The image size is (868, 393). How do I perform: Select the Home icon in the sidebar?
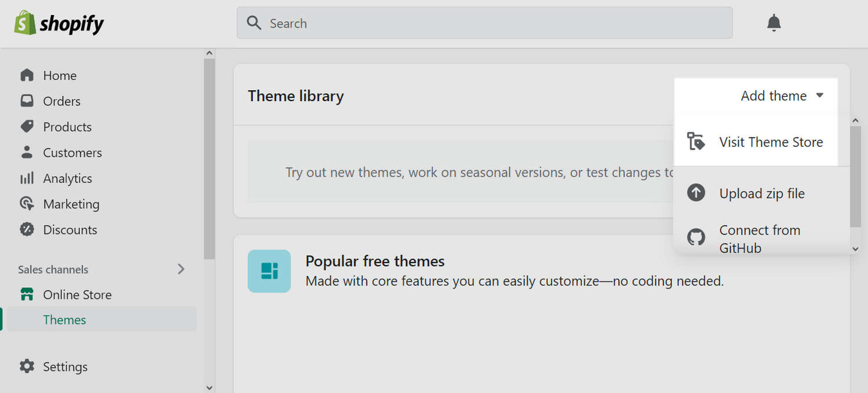click(27, 75)
